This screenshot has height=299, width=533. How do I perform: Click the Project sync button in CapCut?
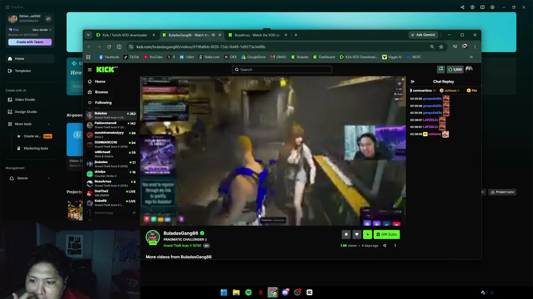tap(502, 192)
